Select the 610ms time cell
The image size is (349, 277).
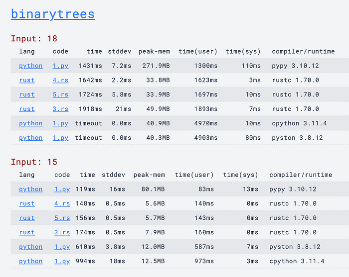pyautogui.click(x=85, y=247)
